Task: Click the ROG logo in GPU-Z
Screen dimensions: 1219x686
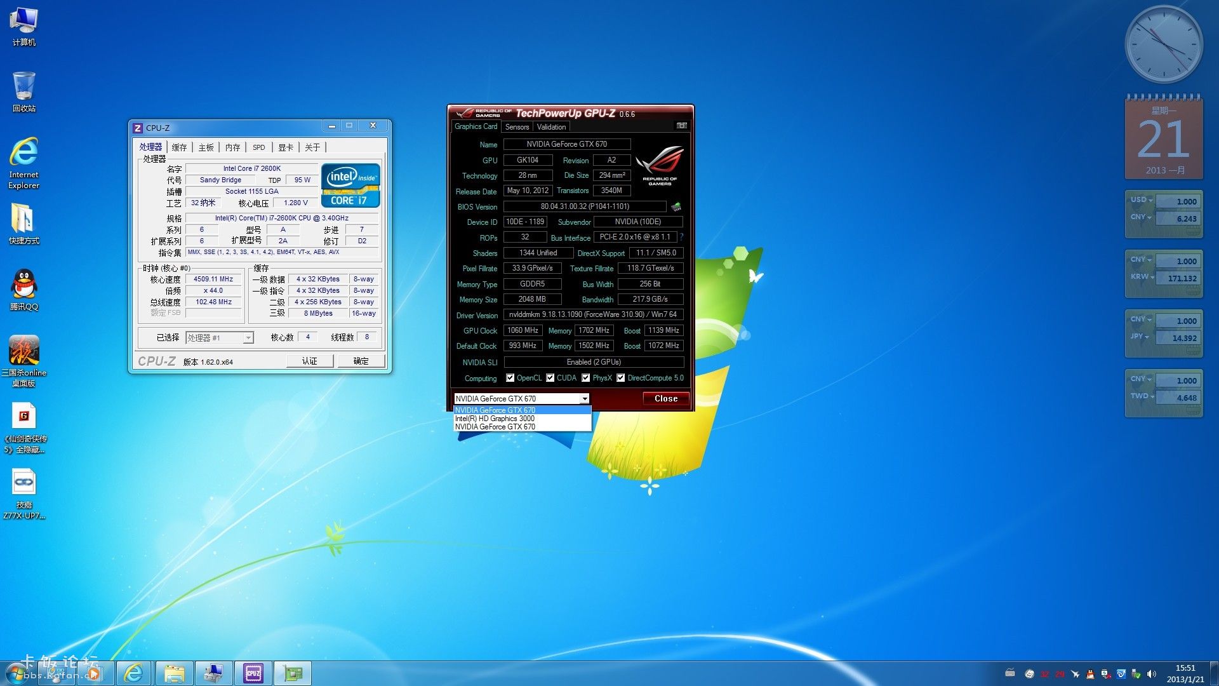Action: pos(660,165)
